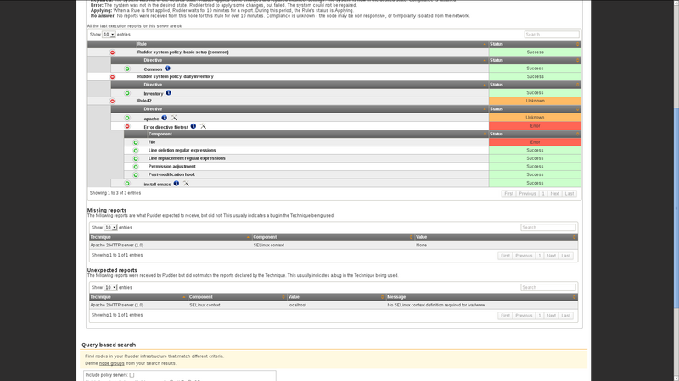Click Previous button under rules table
The height and width of the screenshot is (381, 679).
pos(527,194)
